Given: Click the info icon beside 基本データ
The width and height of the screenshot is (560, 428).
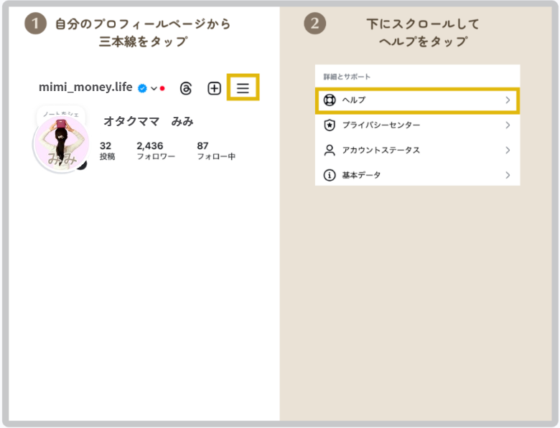Looking at the screenshot, I should point(330,175).
